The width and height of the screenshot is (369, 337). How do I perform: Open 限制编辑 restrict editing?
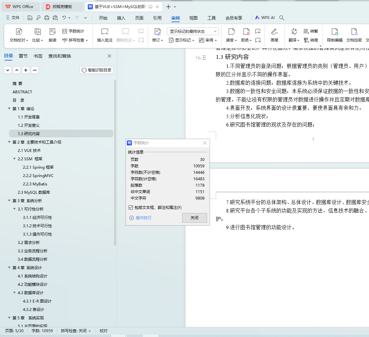point(334,35)
